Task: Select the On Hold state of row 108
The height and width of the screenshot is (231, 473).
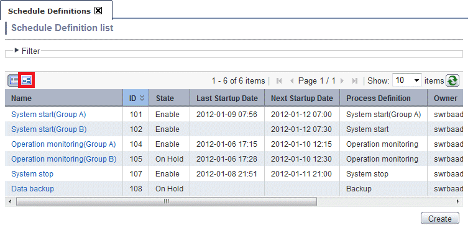Action: coord(169,189)
